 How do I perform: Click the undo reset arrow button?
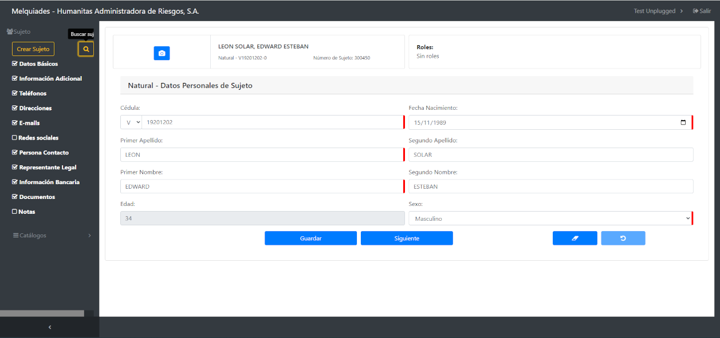pos(623,238)
